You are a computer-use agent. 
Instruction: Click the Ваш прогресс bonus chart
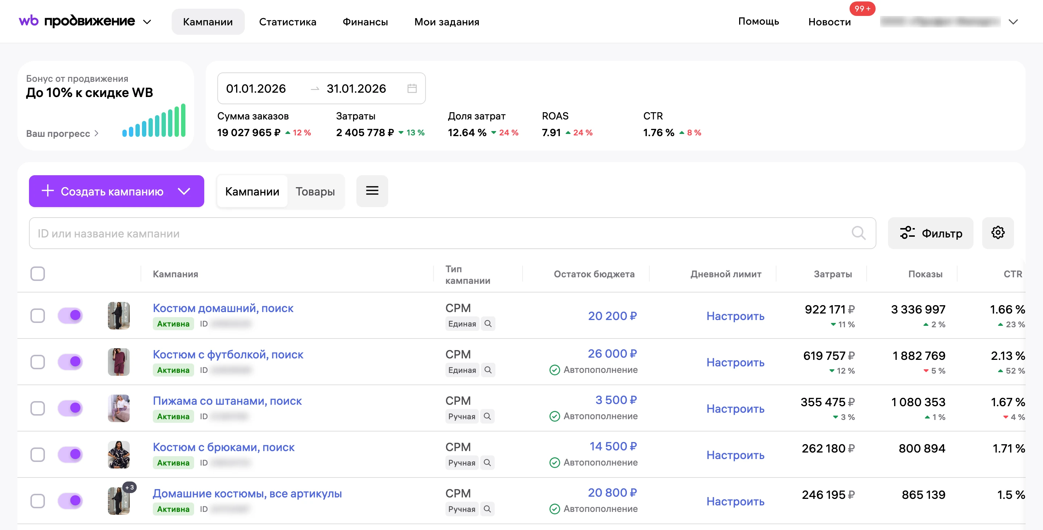[154, 120]
